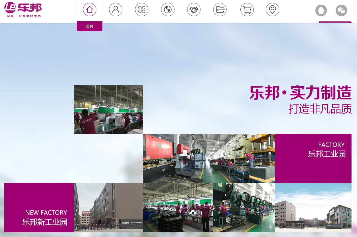Click the 乐邦·实力制造 headline

pyautogui.click(x=301, y=93)
